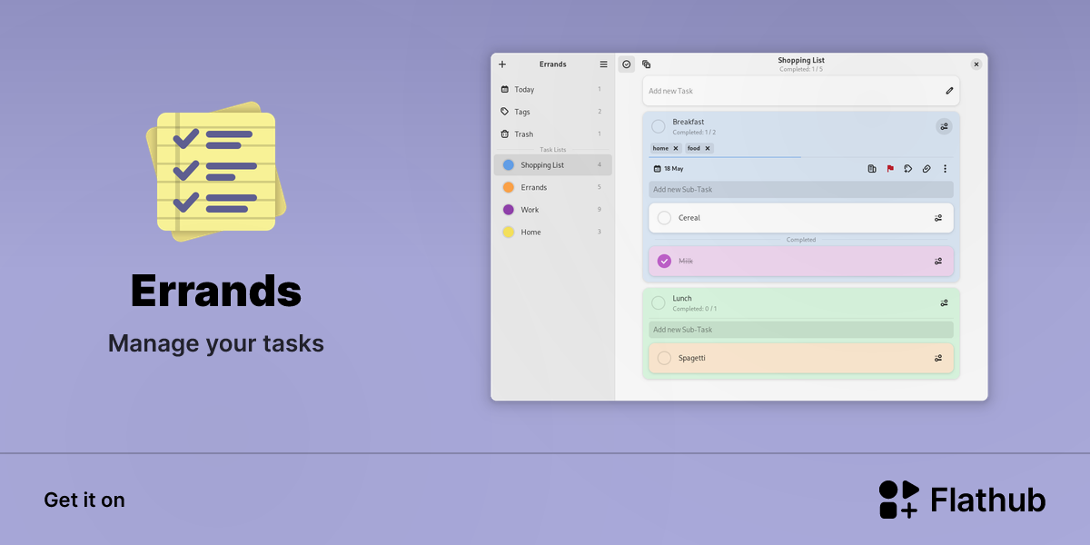The height and width of the screenshot is (545, 1090).
Task: Click the attachment link icon in Breakfast toolbar
Action: [926, 169]
